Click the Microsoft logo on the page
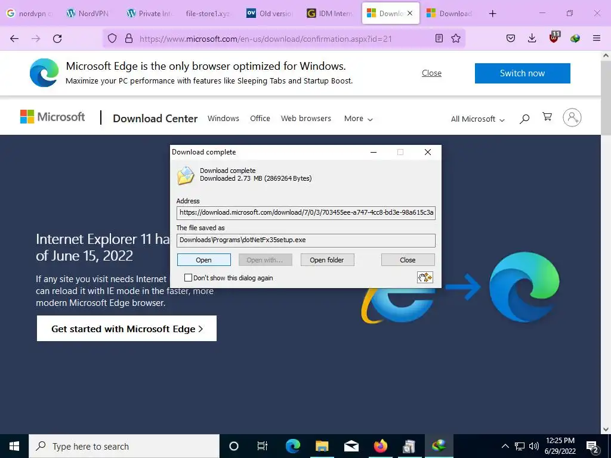Image resolution: width=611 pixels, height=458 pixels. (53, 117)
